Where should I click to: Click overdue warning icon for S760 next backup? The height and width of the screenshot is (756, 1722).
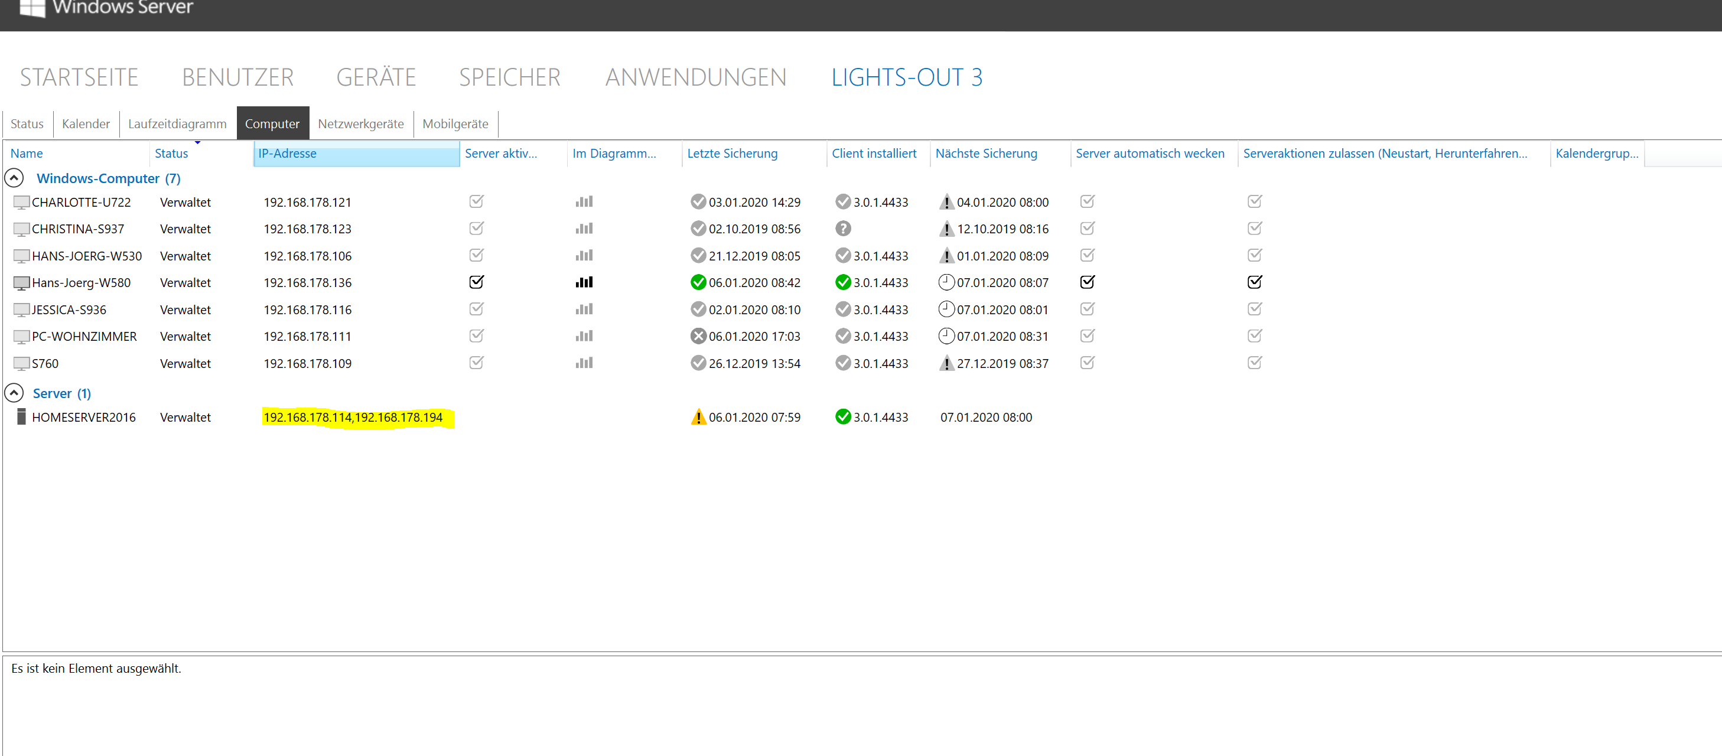[946, 363]
